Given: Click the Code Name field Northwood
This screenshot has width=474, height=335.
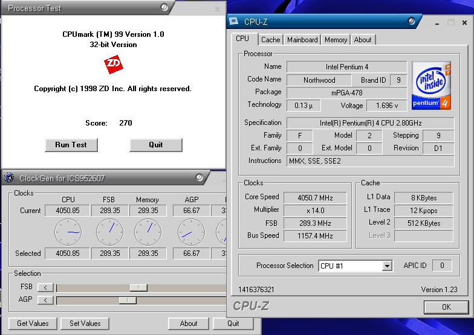Looking at the screenshot, I should [x=319, y=80].
